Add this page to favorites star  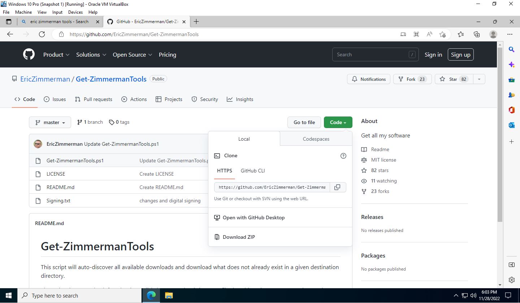(442, 34)
